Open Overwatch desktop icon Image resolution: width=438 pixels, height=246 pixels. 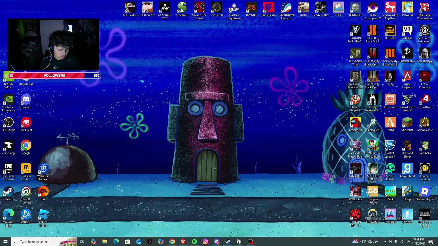click(373, 216)
